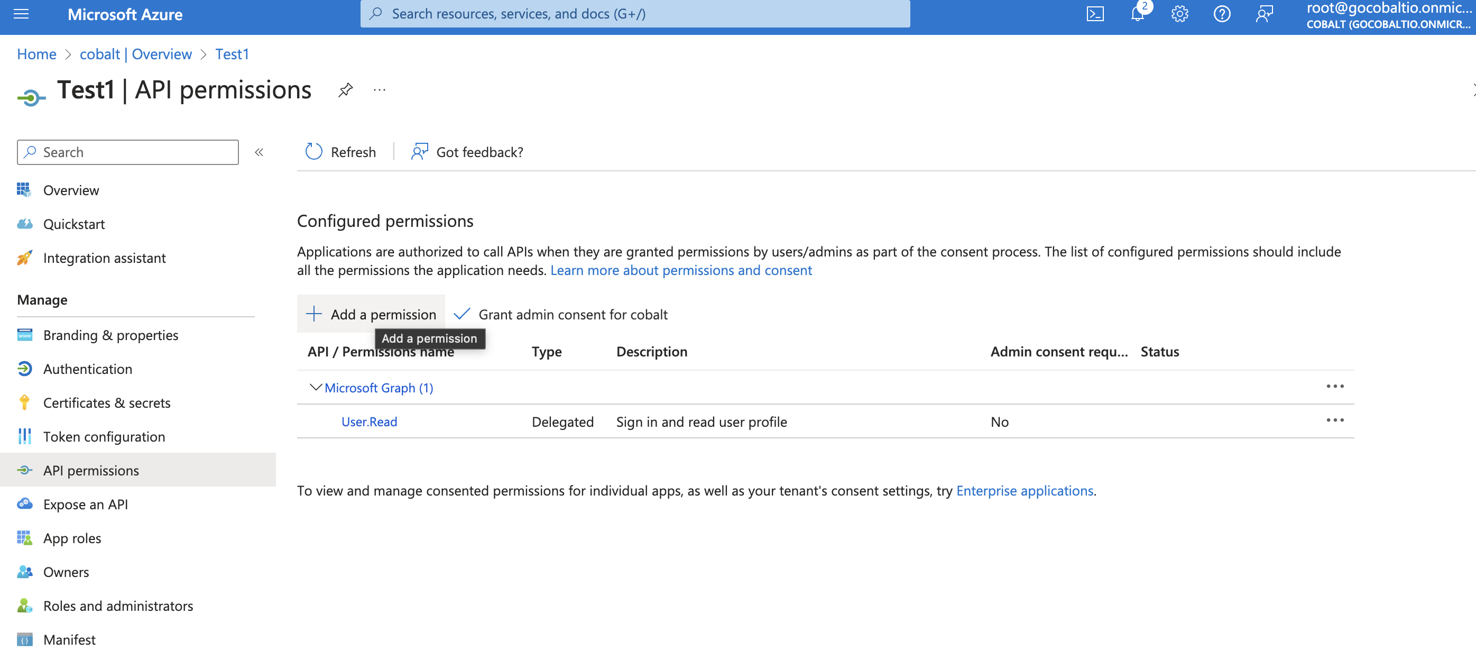1476x660 pixels.
Task: Open Token configuration from the sidebar
Action: [x=103, y=436]
